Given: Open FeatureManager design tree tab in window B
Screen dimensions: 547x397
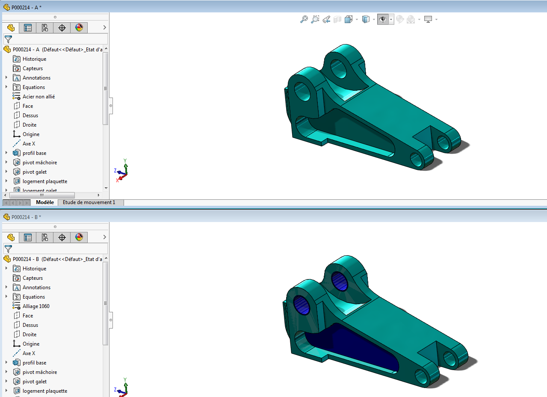Looking at the screenshot, I should [x=11, y=237].
